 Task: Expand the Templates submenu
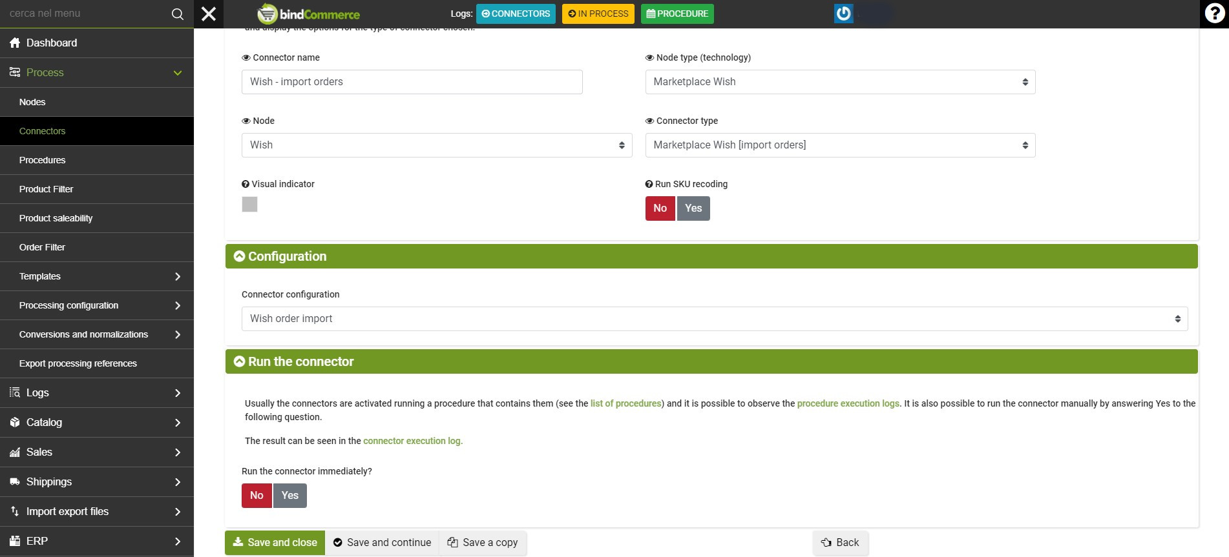tap(178, 276)
